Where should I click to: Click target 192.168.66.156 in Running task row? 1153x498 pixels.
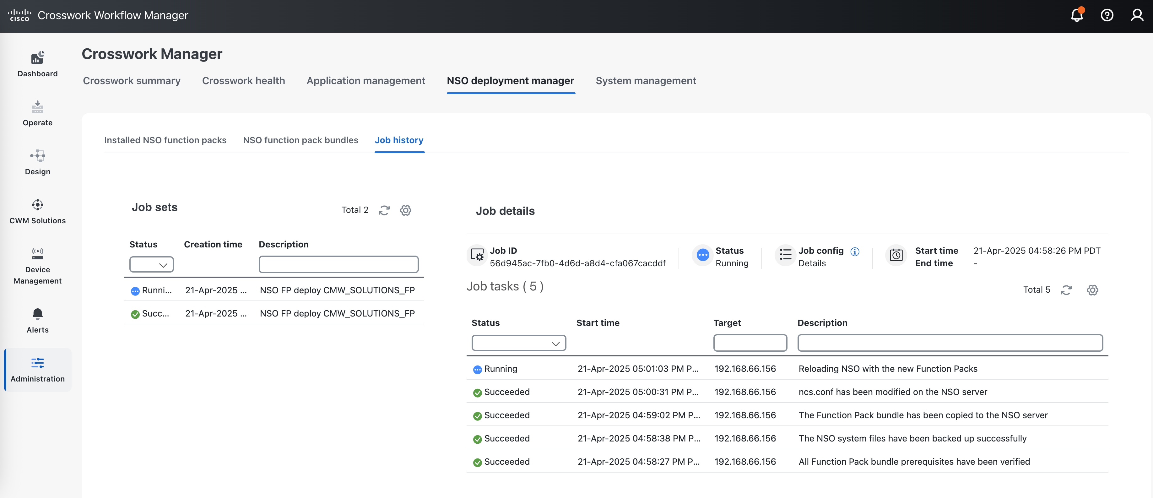745,369
